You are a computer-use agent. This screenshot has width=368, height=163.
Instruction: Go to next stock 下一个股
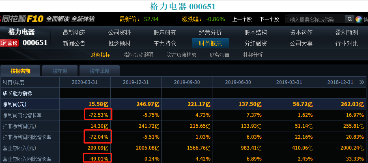point(269,19)
